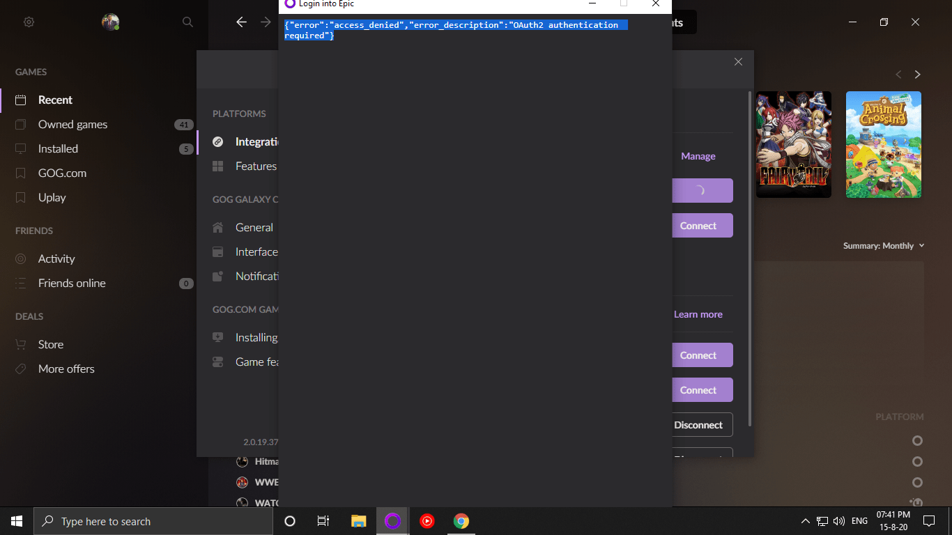This screenshot has width=952, height=535.
Task: Click the search magnifier icon
Action: (x=187, y=22)
